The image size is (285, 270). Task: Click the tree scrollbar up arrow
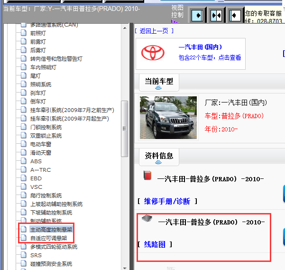125,28
